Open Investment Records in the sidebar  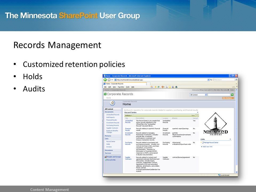click(x=113, y=123)
